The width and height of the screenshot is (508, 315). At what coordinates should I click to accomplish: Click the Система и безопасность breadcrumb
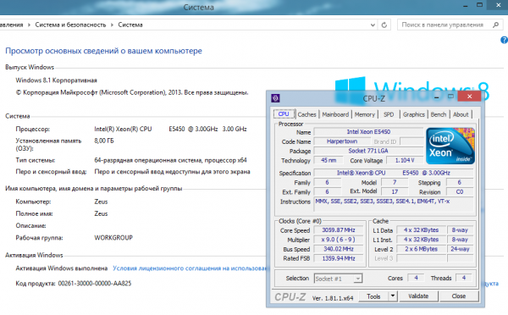70,25
